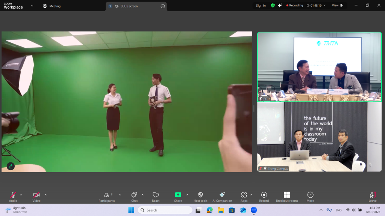Launch AI Companion from the toolbar
385x216 pixels.
coord(222,195)
